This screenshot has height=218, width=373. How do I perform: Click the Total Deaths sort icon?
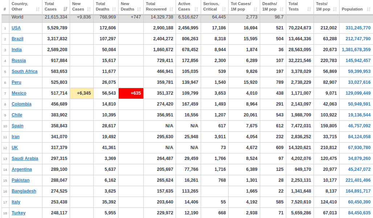click(114, 9)
